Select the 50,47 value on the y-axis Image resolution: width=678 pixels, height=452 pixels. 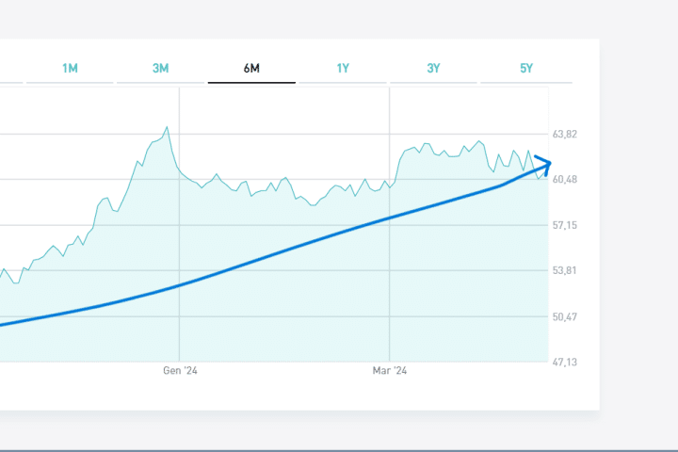pyautogui.click(x=565, y=317)
